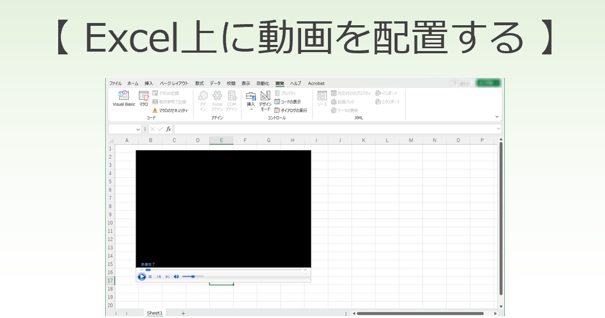Click the Select All corner triangle

111,140
